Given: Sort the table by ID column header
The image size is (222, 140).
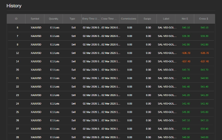Looking at the screenshot, I should pos(16,19).
